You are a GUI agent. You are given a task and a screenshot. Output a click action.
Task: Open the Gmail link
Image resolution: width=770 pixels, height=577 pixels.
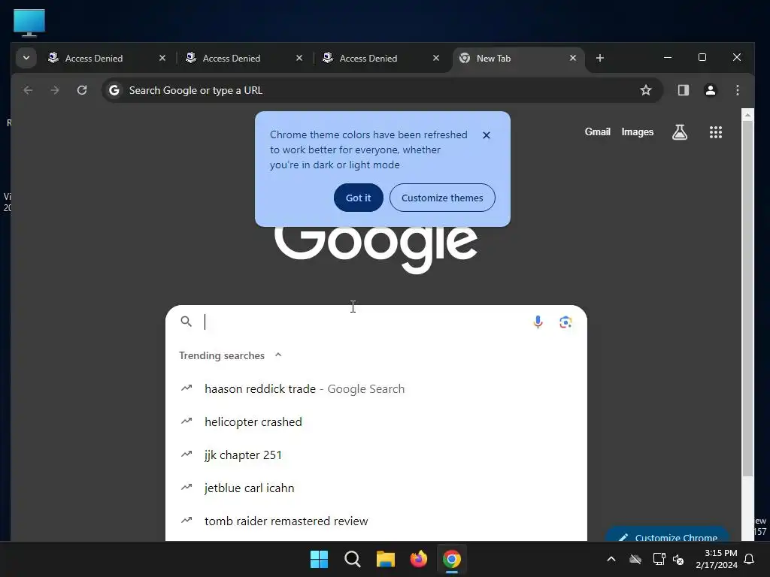coord(597,132)
